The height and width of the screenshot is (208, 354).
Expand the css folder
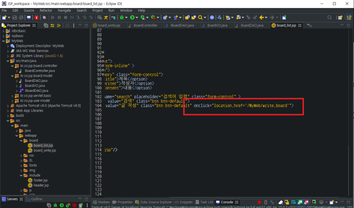click(x=21, y=156)
